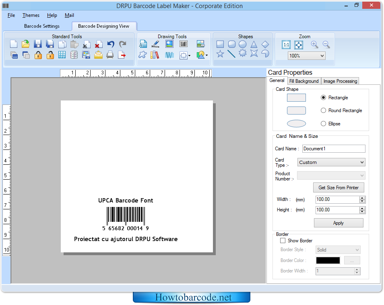Print the label using printer icon
The height and width of the screenshot is (305, 384).
click(110, 55)
